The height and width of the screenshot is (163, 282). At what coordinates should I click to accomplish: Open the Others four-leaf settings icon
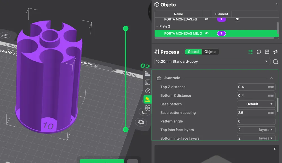147,108
